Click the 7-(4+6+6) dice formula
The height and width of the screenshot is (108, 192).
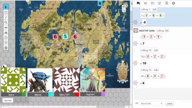[x=152, y=16]
